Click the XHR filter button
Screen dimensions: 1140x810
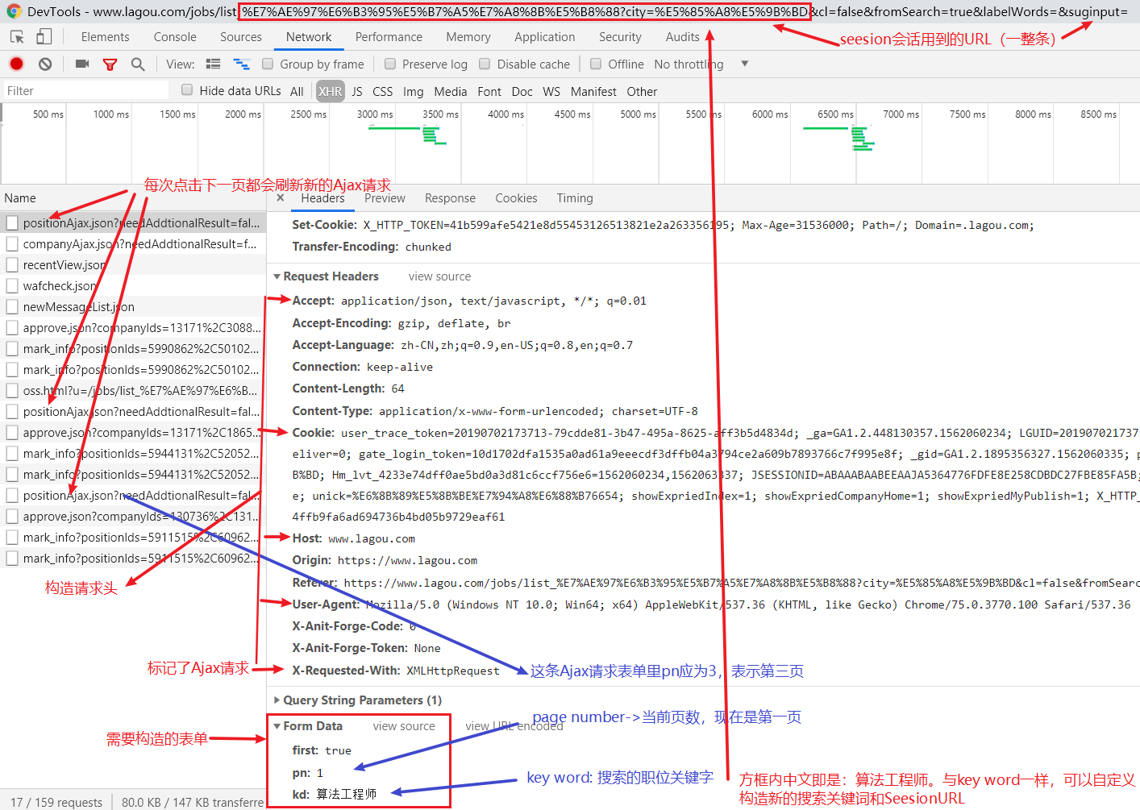click(x=330, y=91)
